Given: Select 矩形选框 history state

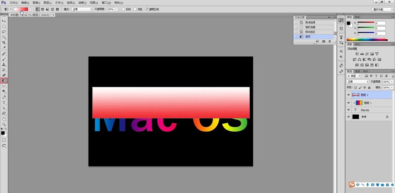Looking at the screenshot, I should (x=314, y=27).
